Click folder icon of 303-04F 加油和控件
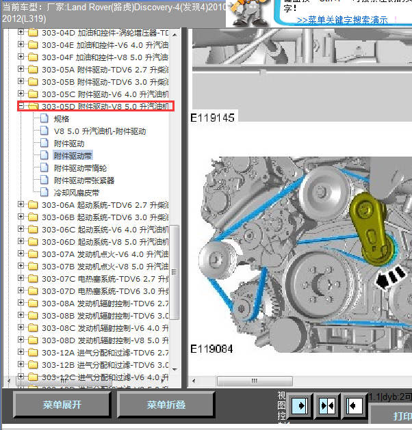412x430 pixels. pos(33,57)
